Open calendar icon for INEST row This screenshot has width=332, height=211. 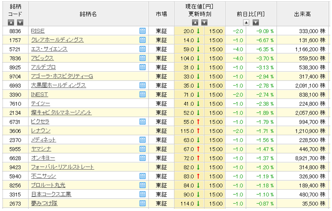click(x=143, y=94)
